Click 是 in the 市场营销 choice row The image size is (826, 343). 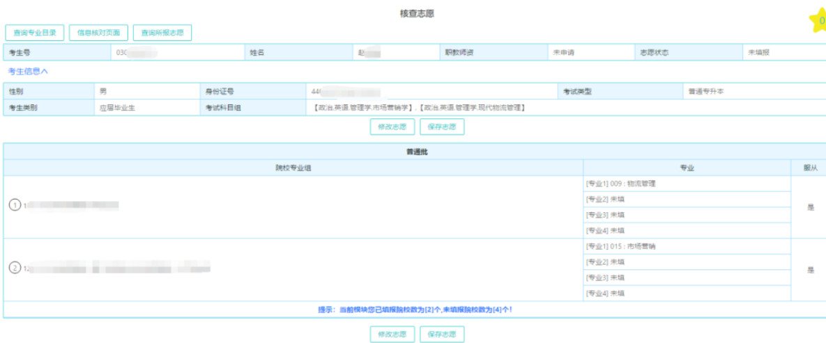[811, 270]
